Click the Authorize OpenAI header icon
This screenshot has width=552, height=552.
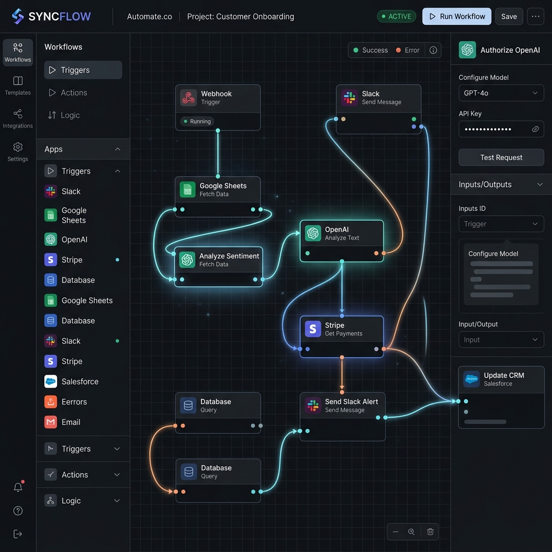(467, 50)
